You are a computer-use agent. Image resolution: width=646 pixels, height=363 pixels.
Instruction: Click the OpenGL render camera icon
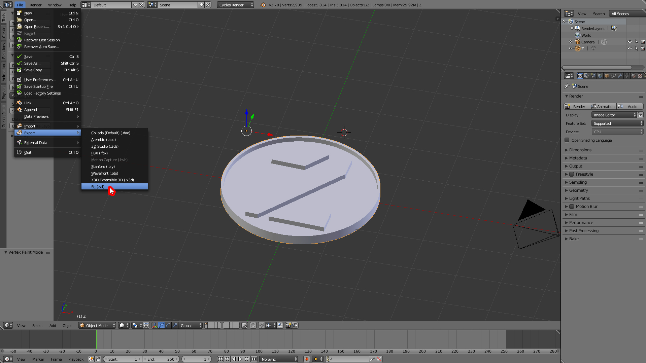(x=288, y=325)
